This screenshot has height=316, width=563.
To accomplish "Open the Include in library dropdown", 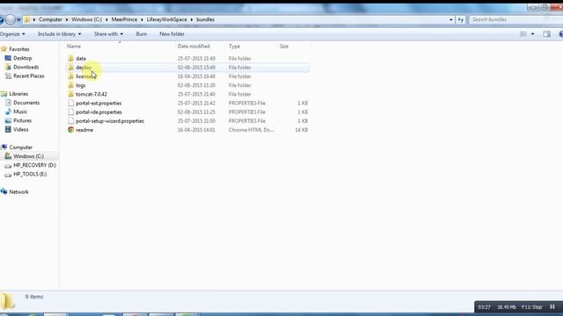I will click(x=59, y=34).
